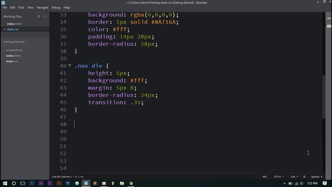Launch Photoshop from the taskbar
The width and height of the screenshot is (332, 187).
32,183
